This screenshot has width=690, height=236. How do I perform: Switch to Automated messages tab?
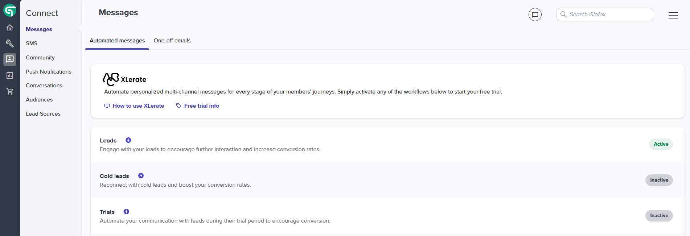117,41
